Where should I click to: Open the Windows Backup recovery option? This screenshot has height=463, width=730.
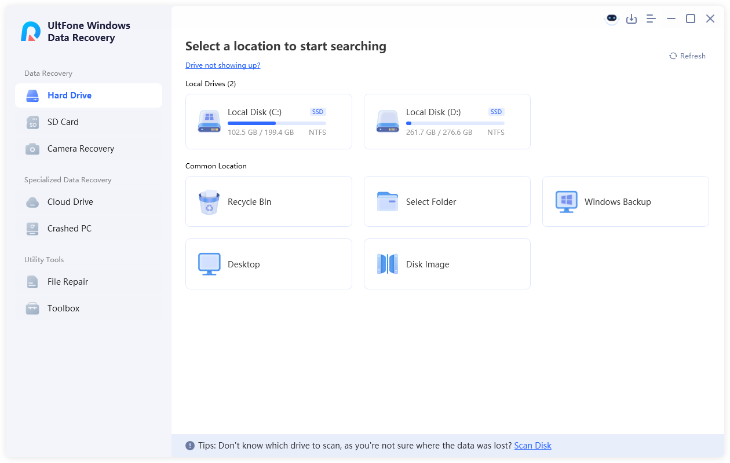[625, 201]
